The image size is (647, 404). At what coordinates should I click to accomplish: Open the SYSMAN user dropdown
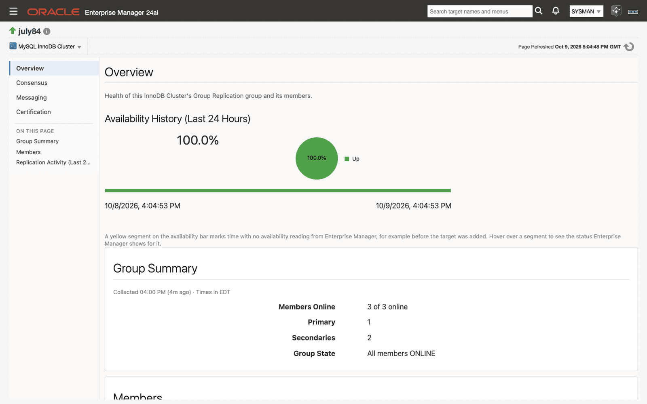coord(586,11)
